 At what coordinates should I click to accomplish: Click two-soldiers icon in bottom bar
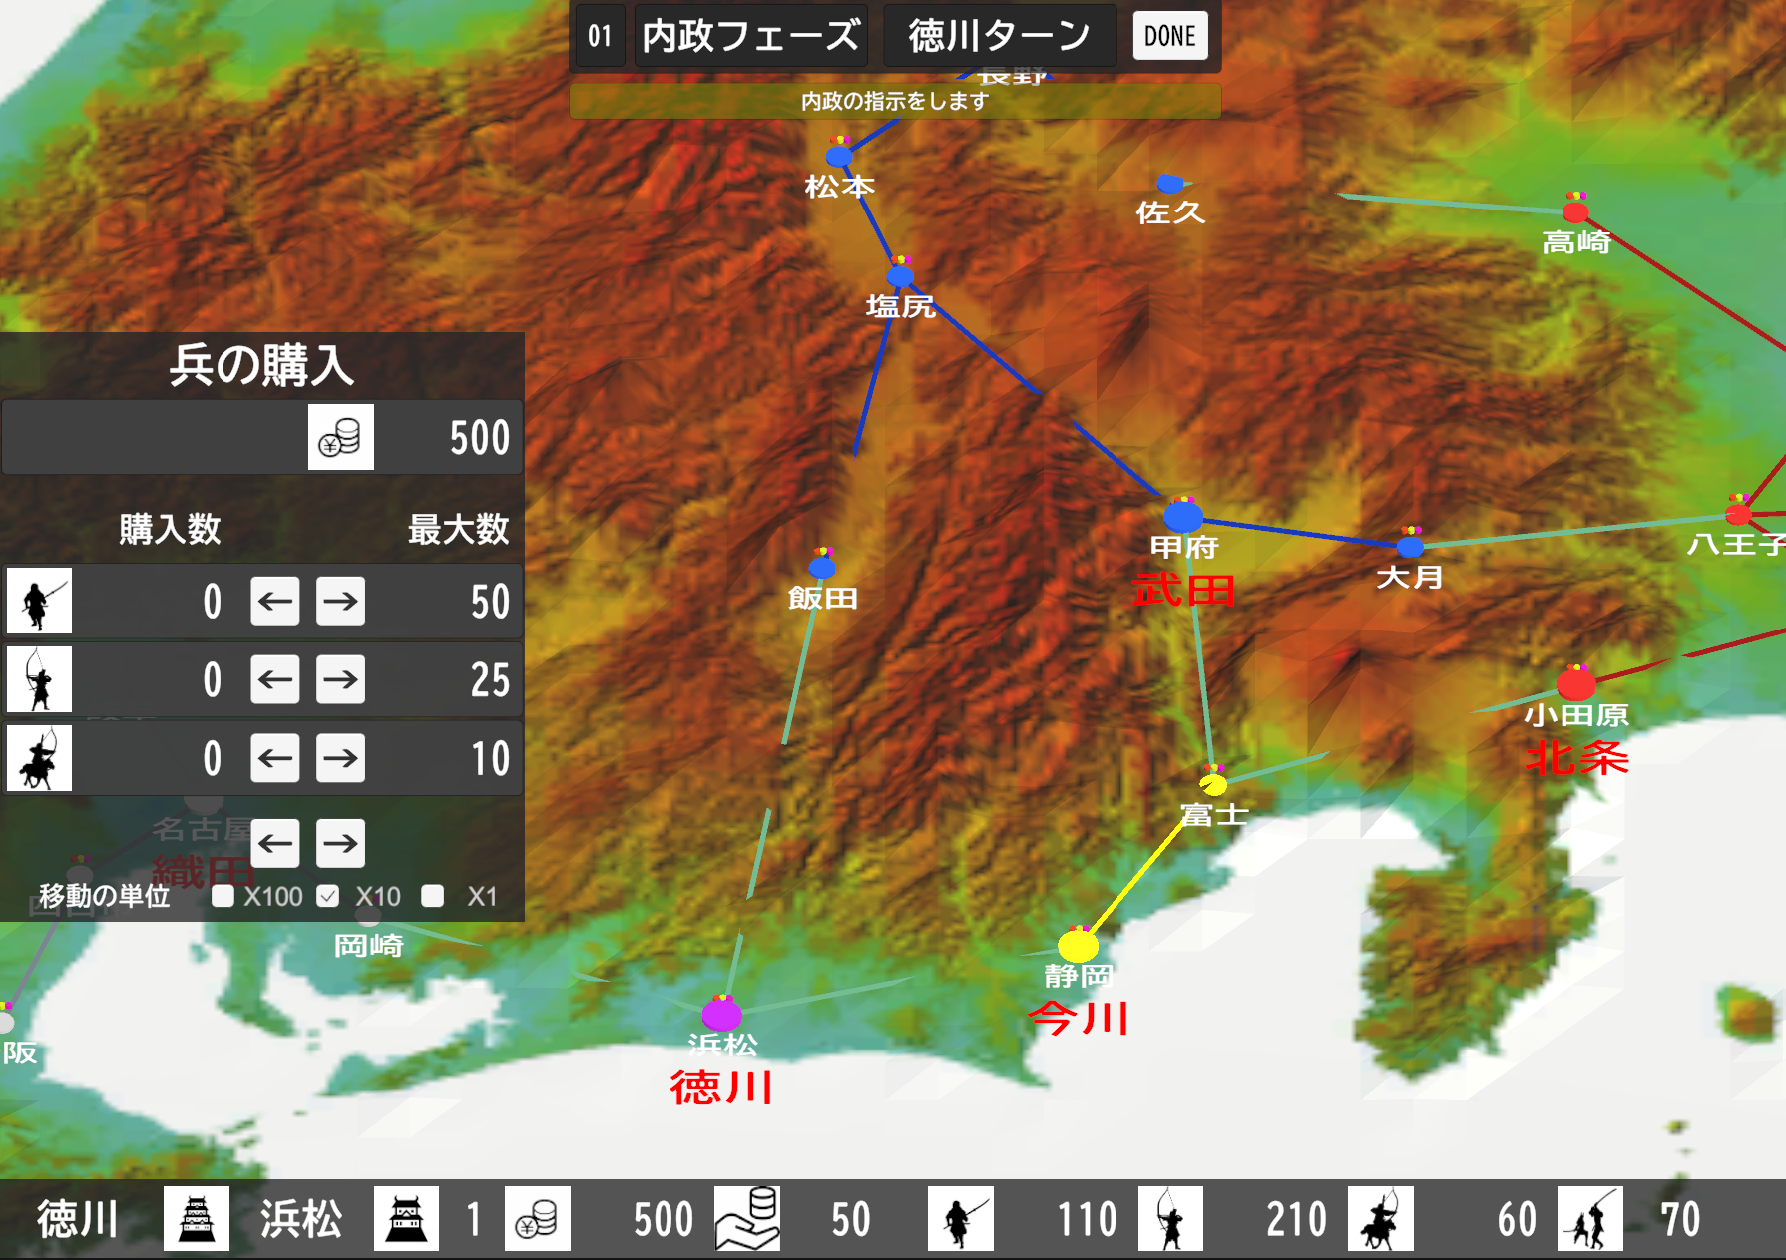(x=1590, y=1218)
